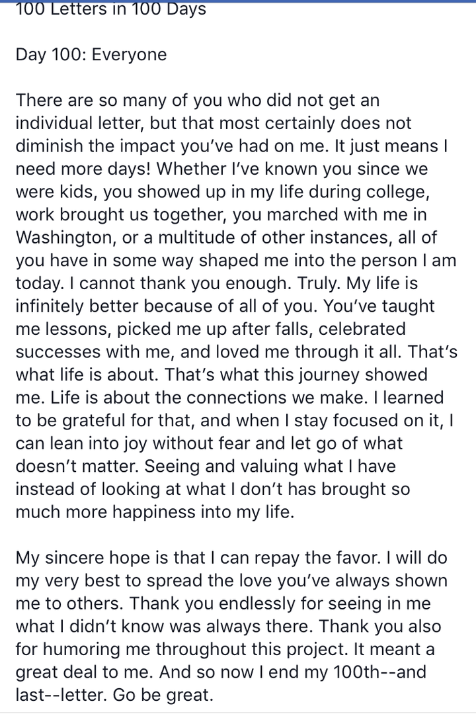Viewport: 476px width, 718px height.
Task: Click the words 'during college' in the text
Action: point(368,192)
